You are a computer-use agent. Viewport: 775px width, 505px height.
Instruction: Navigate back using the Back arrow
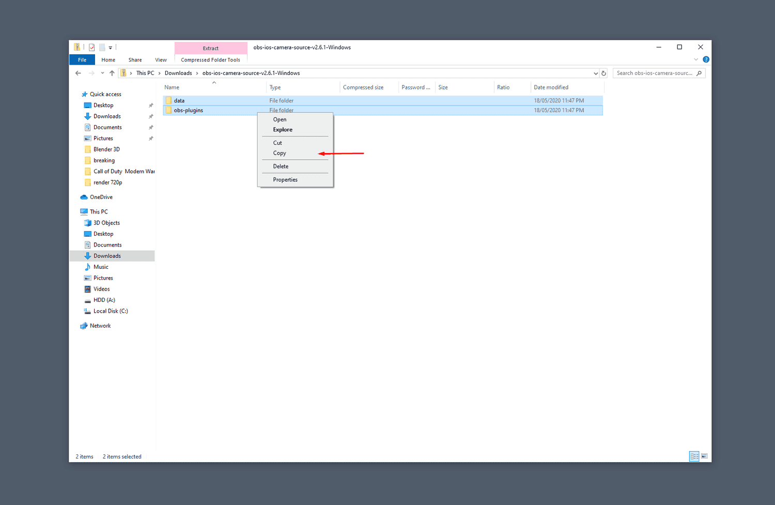tap(78, 73)
